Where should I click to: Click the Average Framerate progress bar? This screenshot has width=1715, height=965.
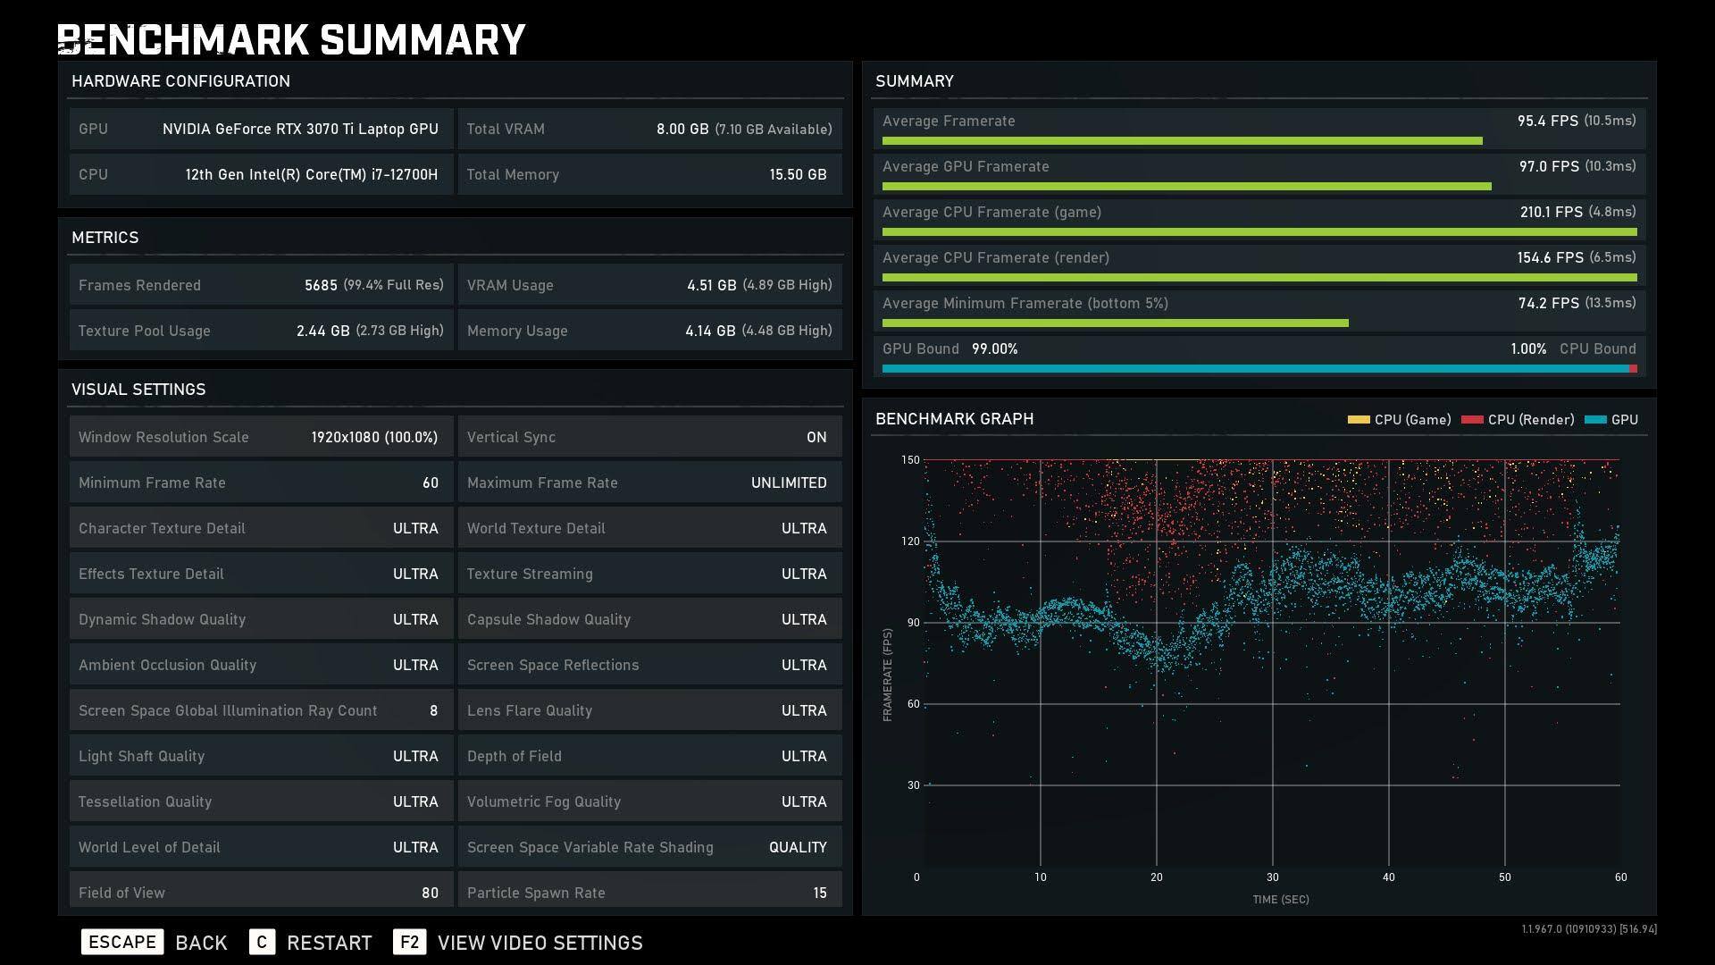coord(1182,141)
